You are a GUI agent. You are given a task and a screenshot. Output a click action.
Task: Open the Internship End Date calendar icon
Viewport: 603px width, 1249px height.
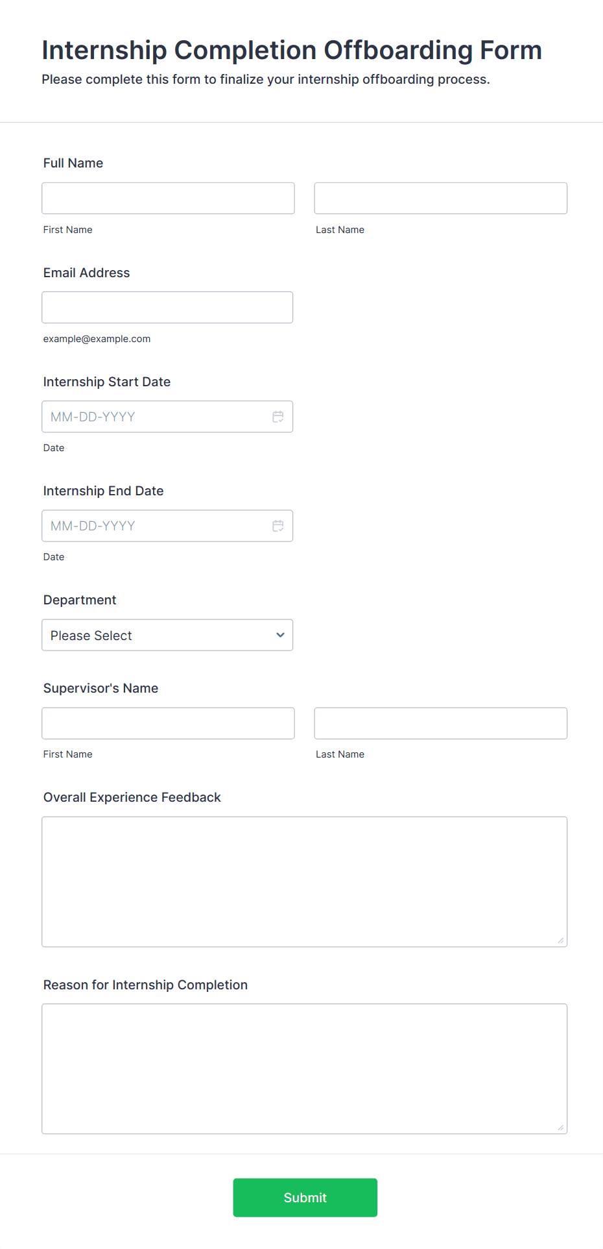coord(278,526)
